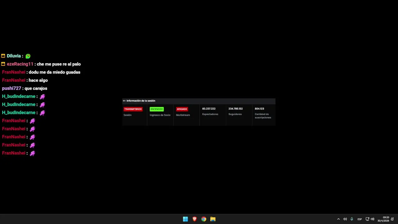This screenshot has width=398, height=224.
Task: Click the Espectadores label
Action: pos(210,114)
